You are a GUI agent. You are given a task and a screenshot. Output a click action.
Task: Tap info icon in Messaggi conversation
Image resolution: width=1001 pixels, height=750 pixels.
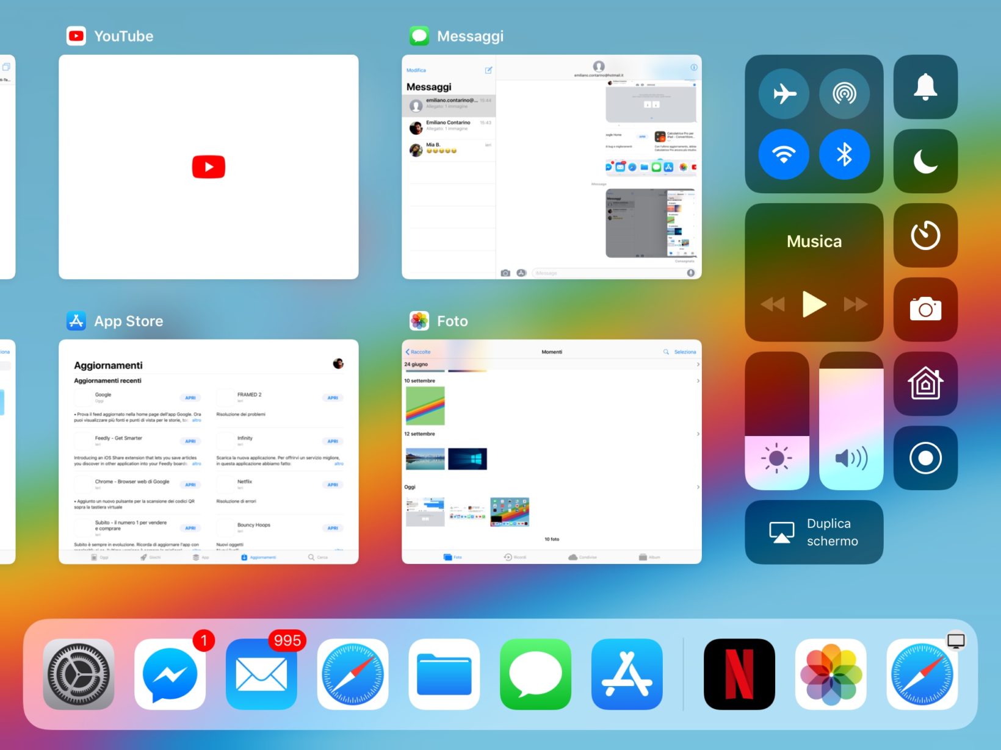point(694,67)
